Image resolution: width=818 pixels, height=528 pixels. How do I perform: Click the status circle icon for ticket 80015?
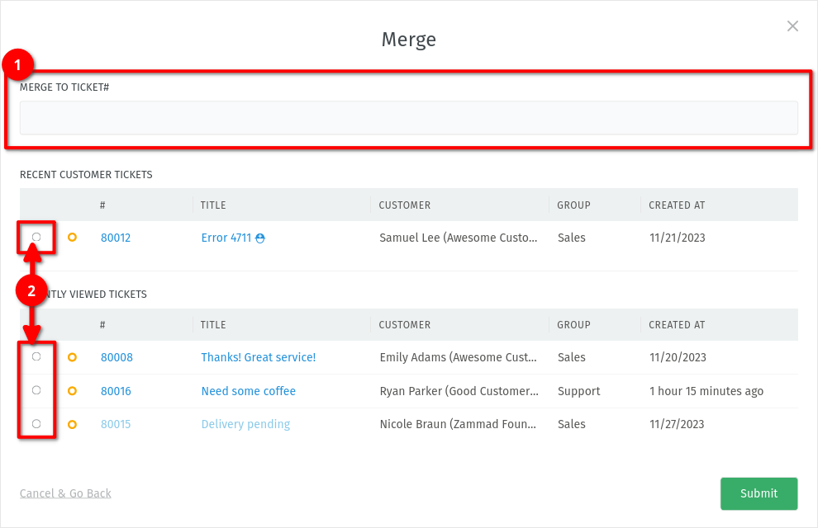point(72,424)
